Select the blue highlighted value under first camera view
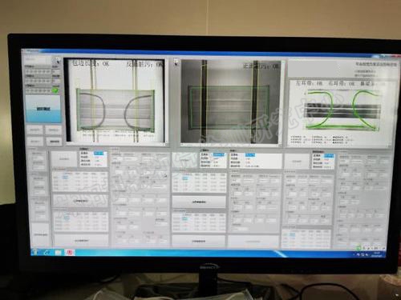The width and height of the screenshot is (401, 300). click(99, 154)
